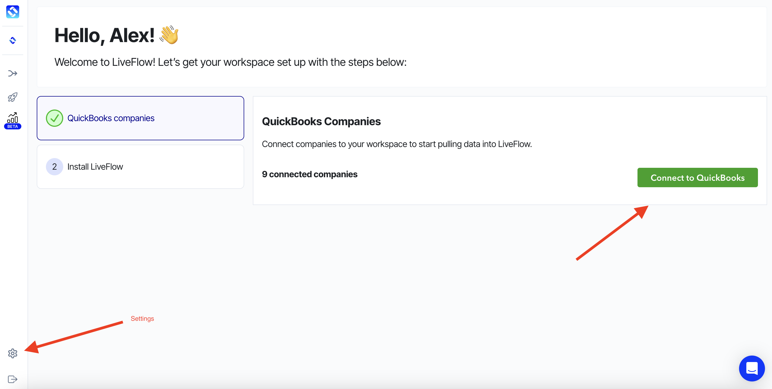
Task: Open the workspace switcher icon below the logo
Action: 13,40
